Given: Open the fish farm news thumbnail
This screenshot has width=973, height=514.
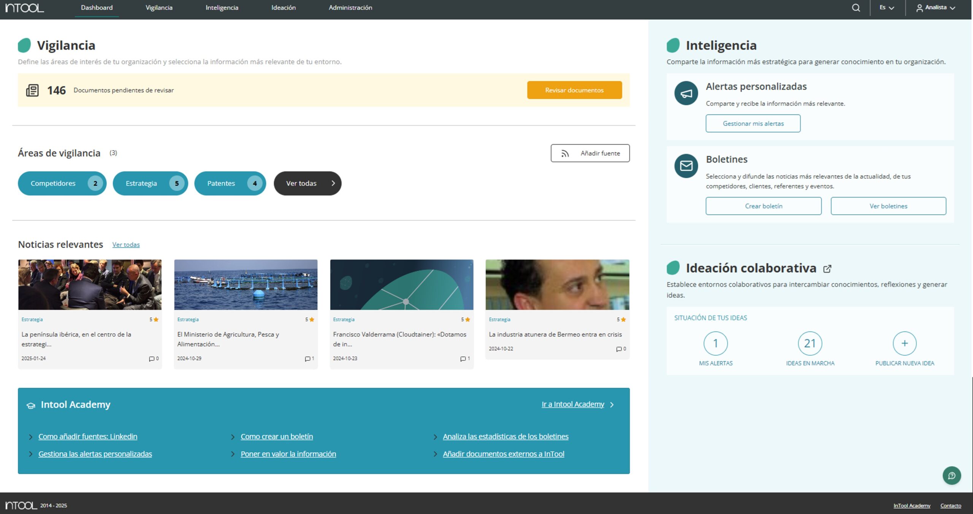Looking at the screenshot, I should tap(246, 285).
